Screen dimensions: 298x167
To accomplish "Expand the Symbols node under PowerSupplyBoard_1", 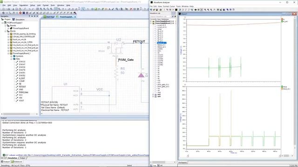I will tap(11, 56).
